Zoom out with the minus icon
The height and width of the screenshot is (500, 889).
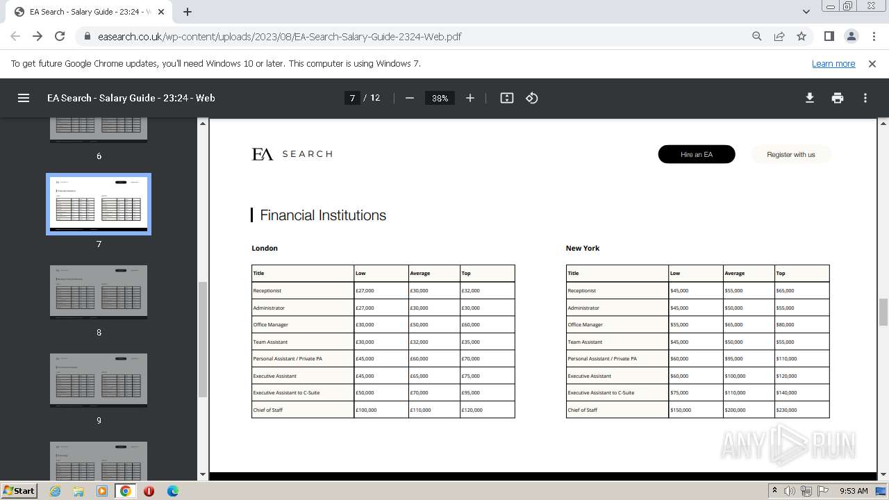click(410, 98)
